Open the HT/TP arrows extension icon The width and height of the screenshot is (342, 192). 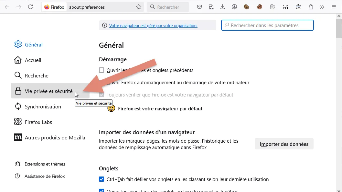tap(298, 7)
